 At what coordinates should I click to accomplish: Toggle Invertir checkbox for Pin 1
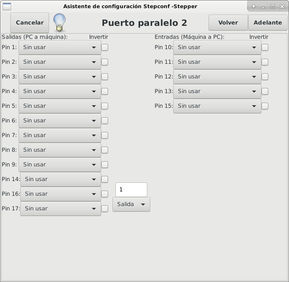tap(105, 47)
